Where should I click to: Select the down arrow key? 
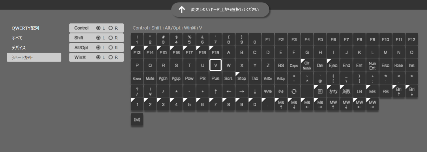[255, 91]
